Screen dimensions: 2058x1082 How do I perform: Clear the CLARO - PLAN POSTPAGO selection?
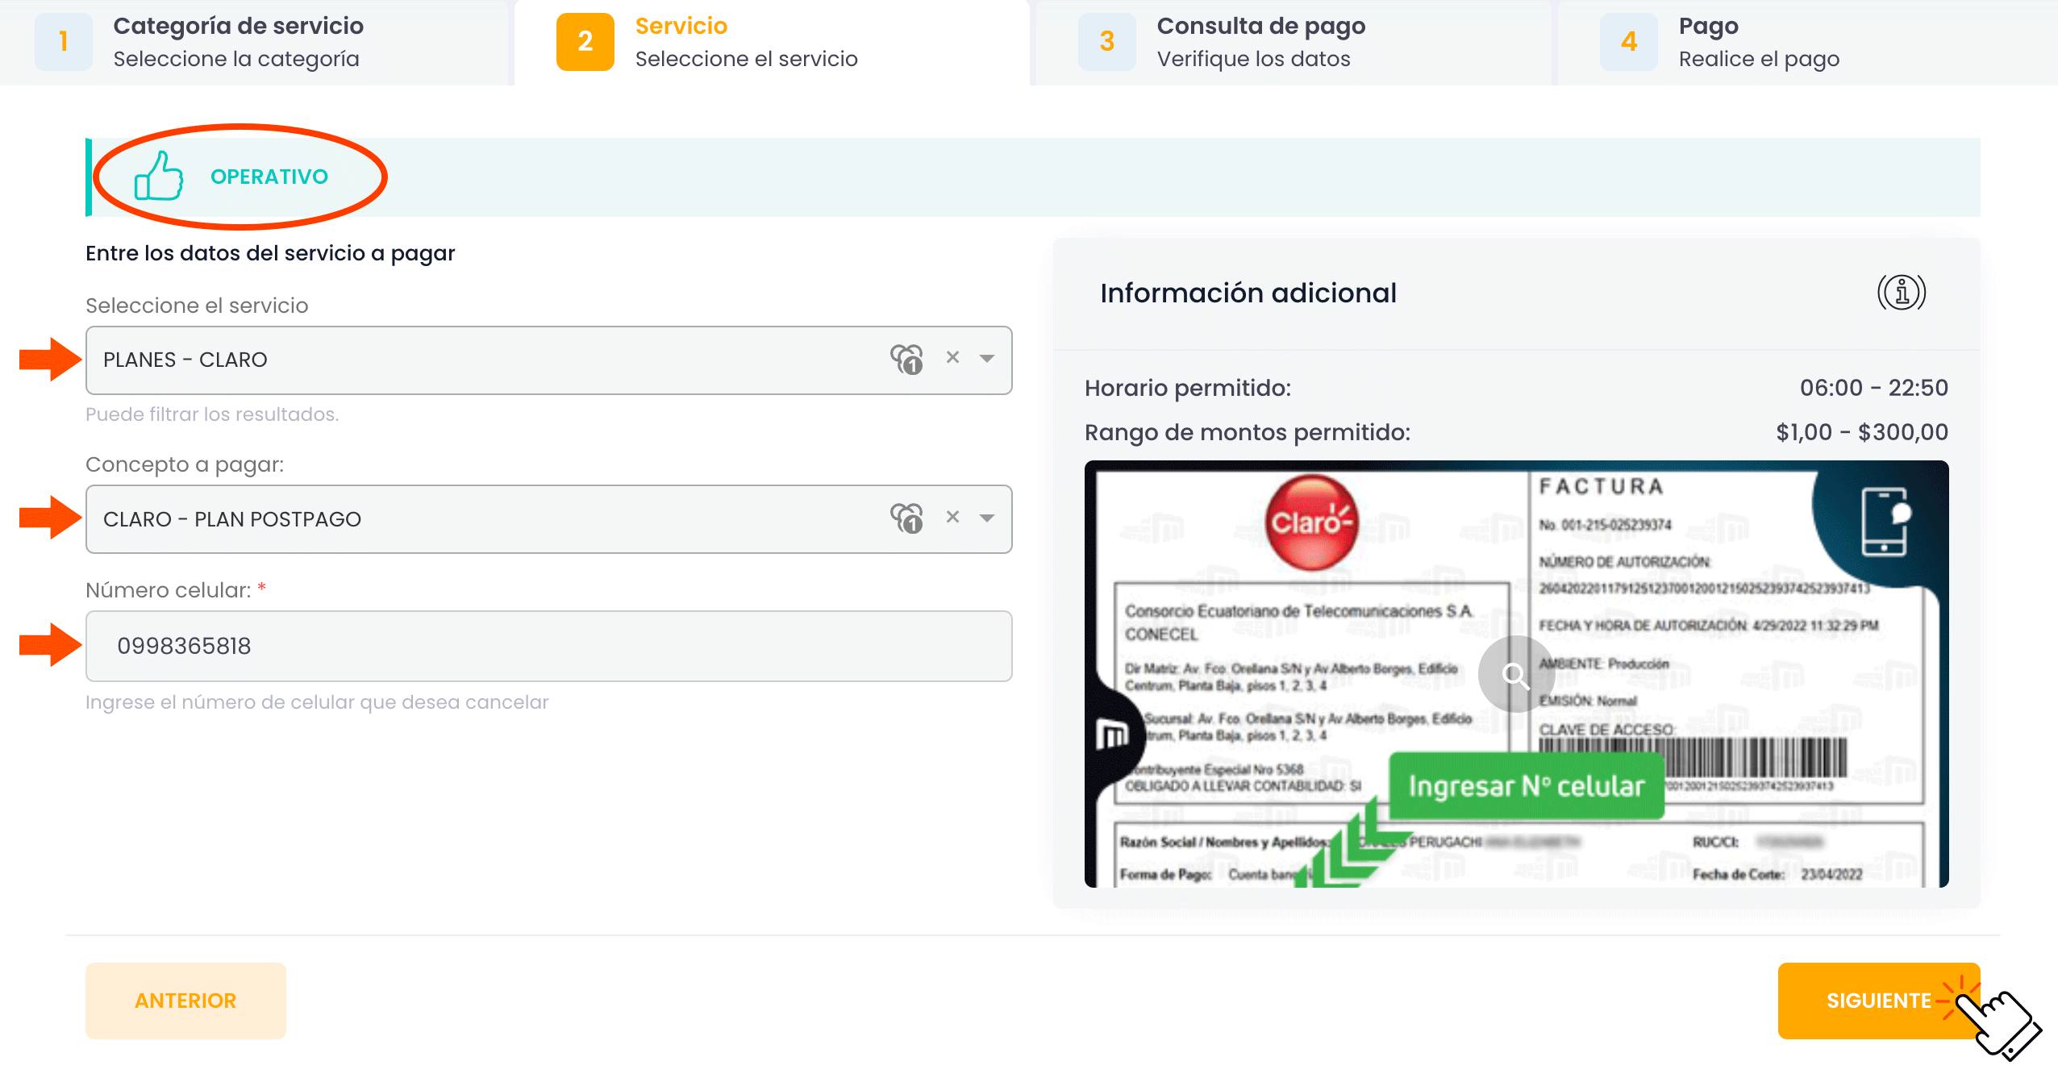(x=952, y=517)
